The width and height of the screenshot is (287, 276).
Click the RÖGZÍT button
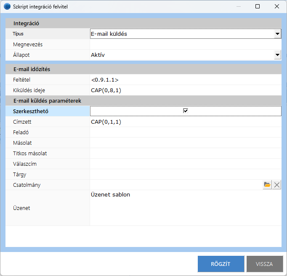pos(221,264)
